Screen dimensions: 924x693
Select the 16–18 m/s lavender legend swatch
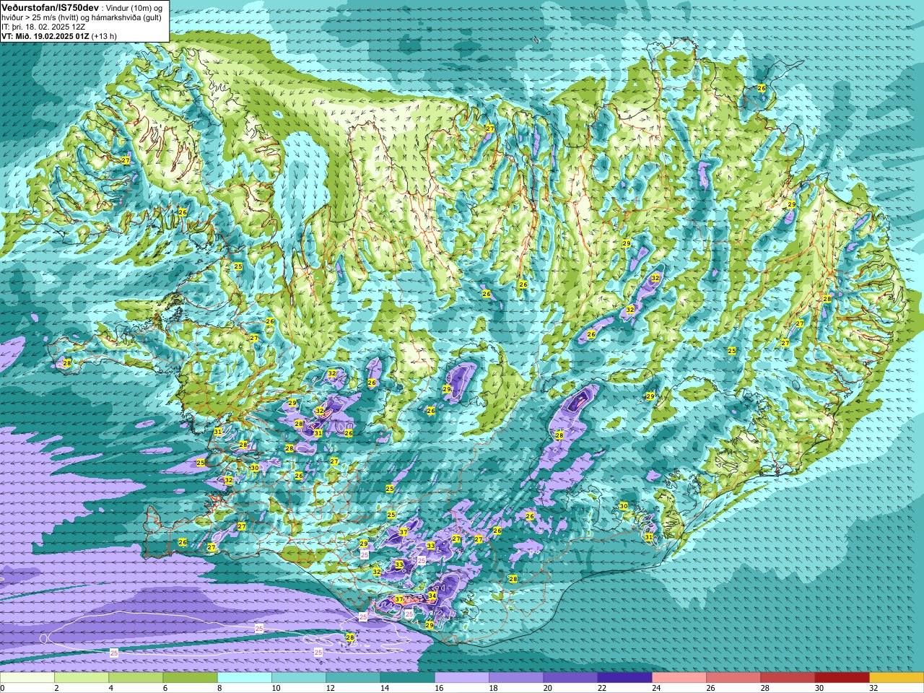coord(462,678)
